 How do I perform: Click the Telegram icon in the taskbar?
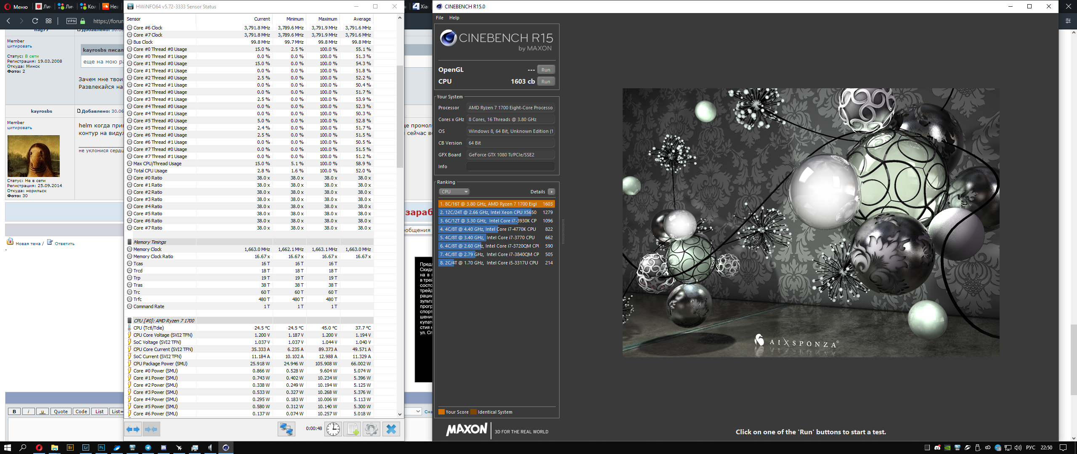[148, 448]
